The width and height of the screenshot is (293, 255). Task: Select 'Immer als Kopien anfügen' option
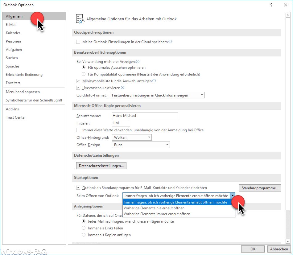coord(84,235)
